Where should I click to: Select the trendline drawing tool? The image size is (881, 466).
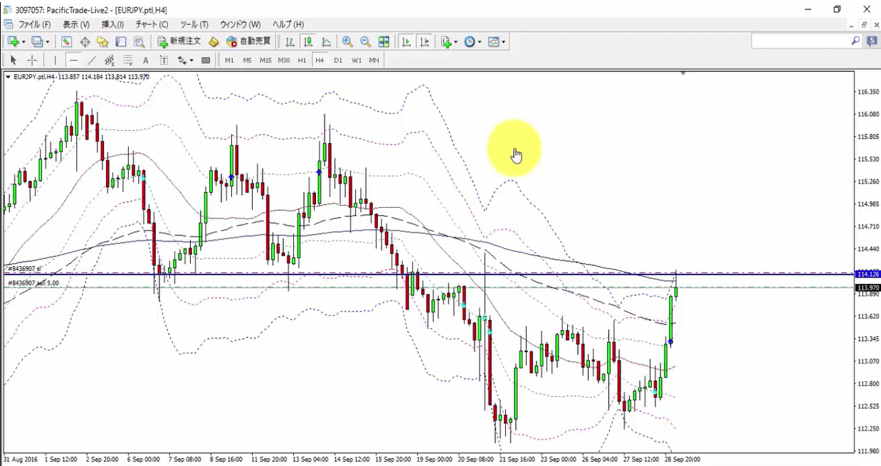(x=92, y=60)
